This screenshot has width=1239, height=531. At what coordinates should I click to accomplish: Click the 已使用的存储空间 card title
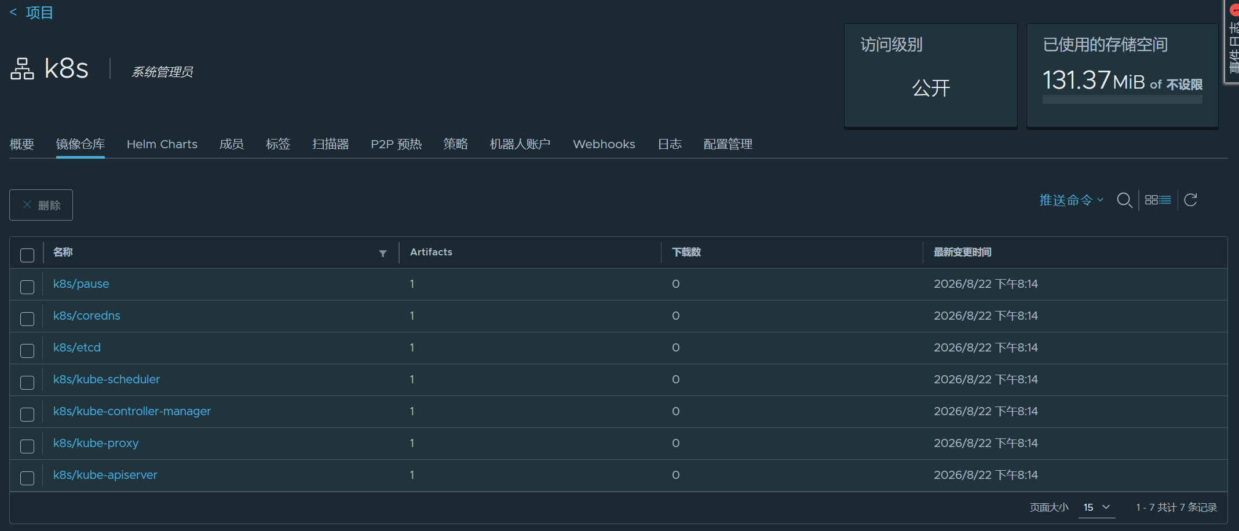tap(1105, 45)
